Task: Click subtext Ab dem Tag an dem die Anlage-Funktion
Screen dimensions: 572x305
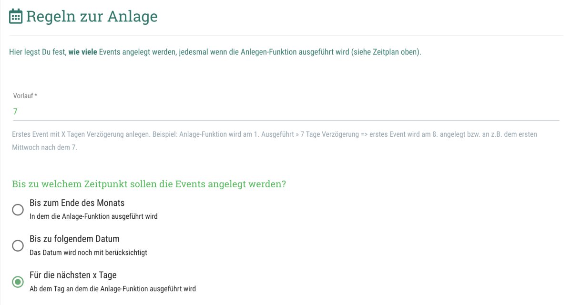Action: (x=112, y=289)
